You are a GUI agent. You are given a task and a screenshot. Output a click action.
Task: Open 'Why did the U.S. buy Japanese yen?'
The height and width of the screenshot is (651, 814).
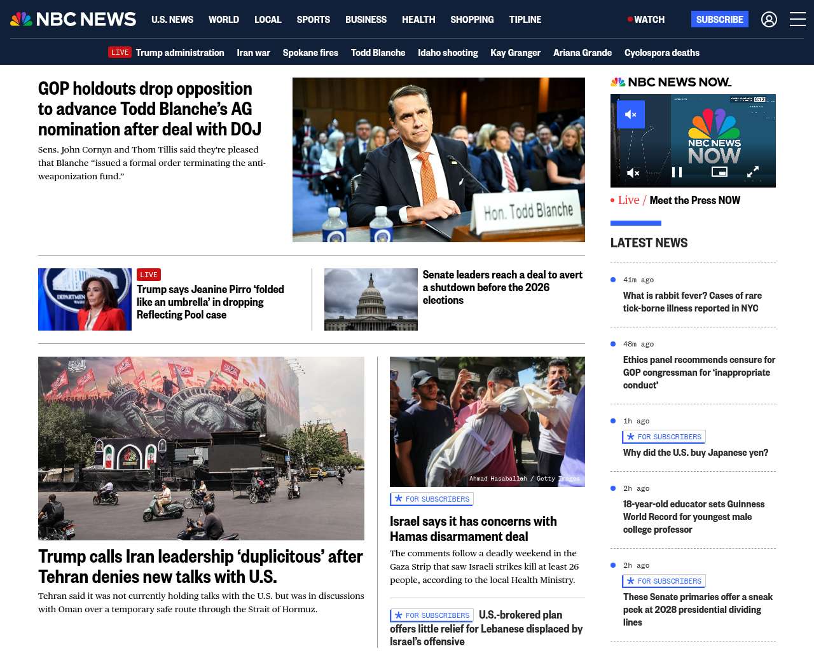[696, 453]
